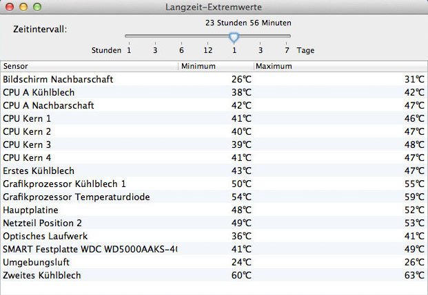Click the 31°C maximum of Bildschirm Nachbarschaft
Viewport: 428px width, 295px height.
[x=414, y=79]
